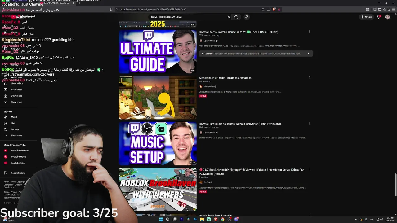Open three-dot menu for Alan Becker lofi radio
This screenshot has height=223, width=397.
310,77
